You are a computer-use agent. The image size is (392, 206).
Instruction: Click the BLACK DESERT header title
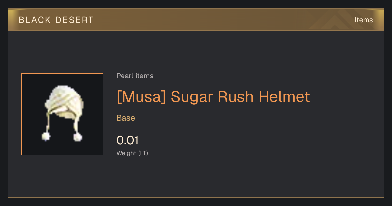tap(56, 20)
